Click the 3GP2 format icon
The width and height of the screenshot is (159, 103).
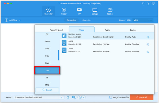pos(64,50)
